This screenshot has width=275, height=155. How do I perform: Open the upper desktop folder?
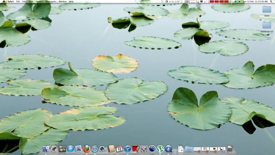point(267,9)
